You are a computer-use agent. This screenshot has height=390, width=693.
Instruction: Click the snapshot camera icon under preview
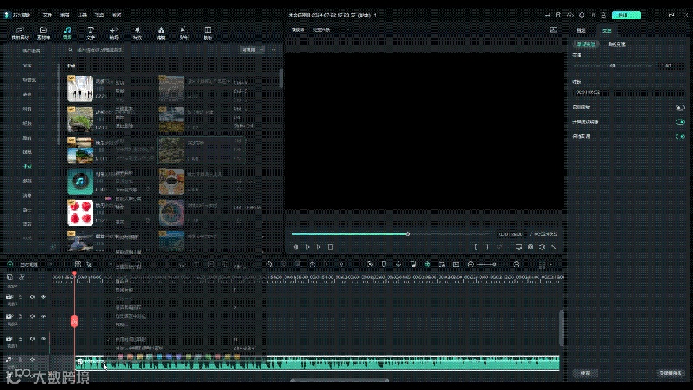pos(531,247)
